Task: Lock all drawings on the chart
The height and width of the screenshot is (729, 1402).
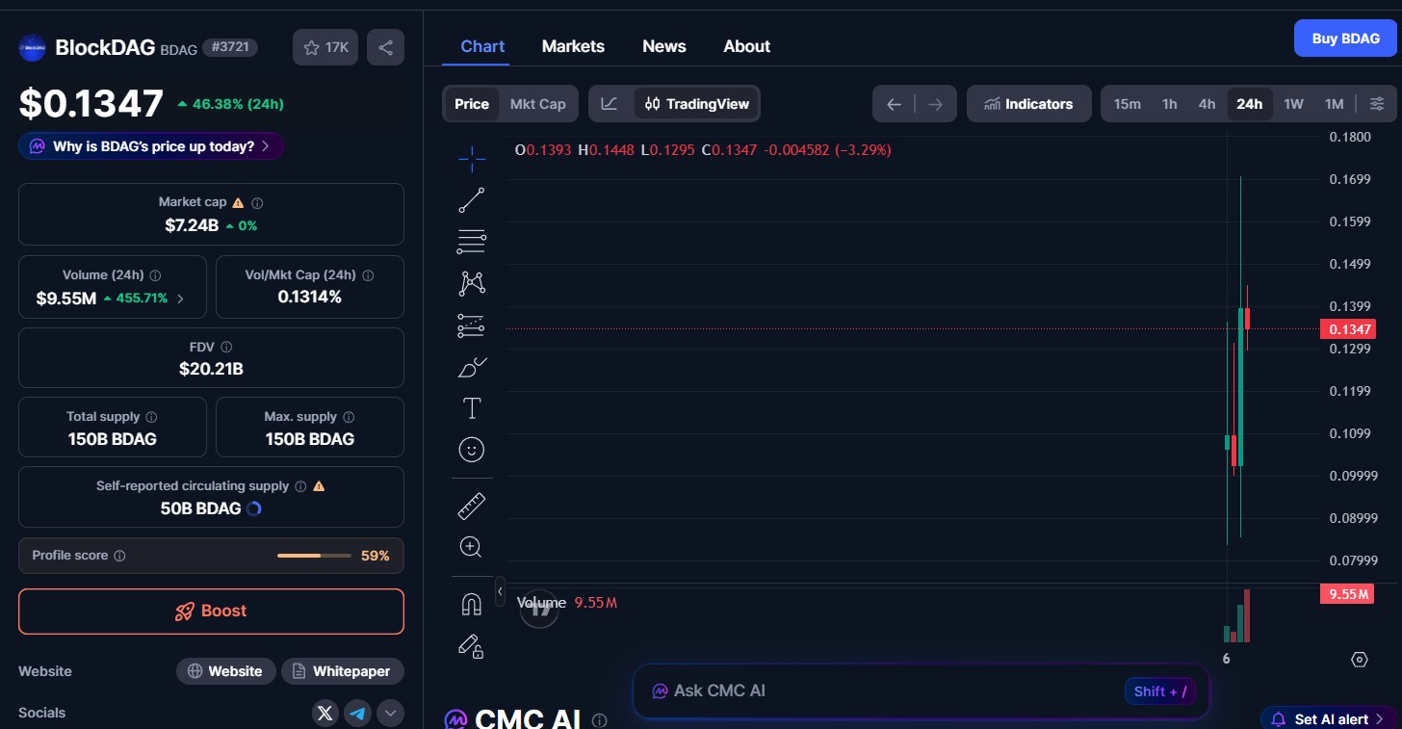Action: (471, 646)
